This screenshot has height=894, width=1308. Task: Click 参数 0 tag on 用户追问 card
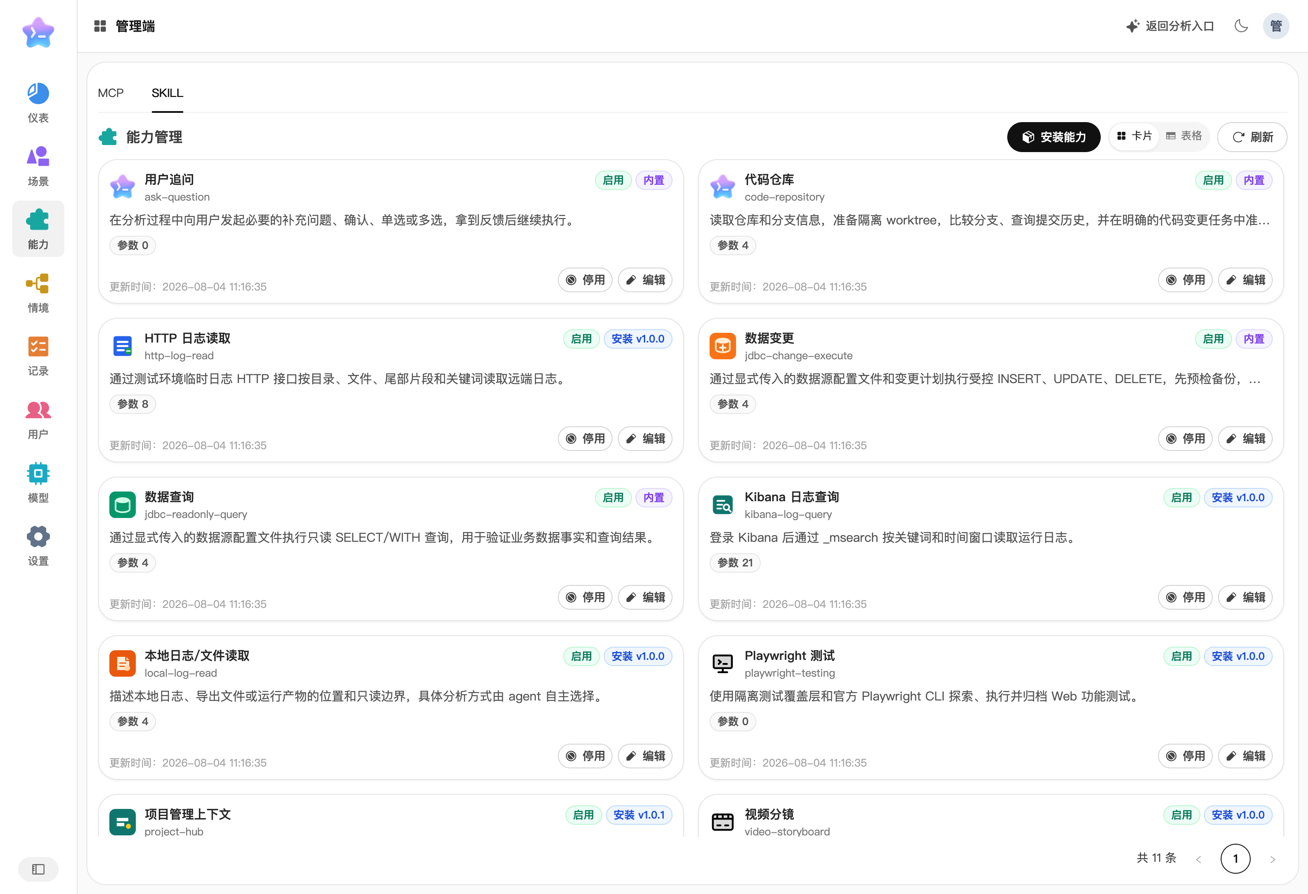[132, 245]
